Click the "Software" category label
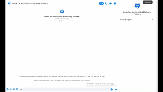The width and height of the screenshot is (163, 92). click(62, 21)
